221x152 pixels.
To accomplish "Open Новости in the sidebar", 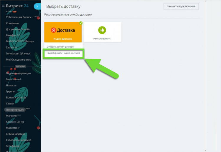I will (x=11, y=85).
